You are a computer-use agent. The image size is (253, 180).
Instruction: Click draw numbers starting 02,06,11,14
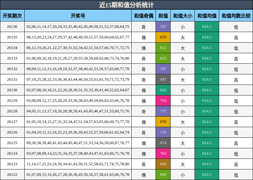click(x=78, y=27)
